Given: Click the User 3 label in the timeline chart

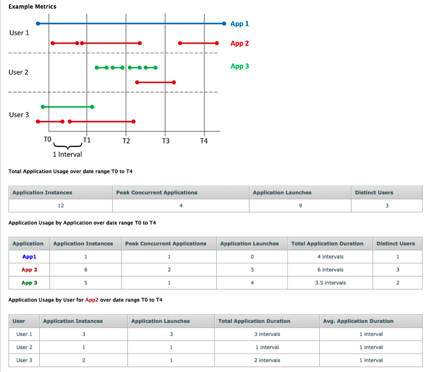Looking at the screenshot, I should pyautogui.click(x=19, y=115).
